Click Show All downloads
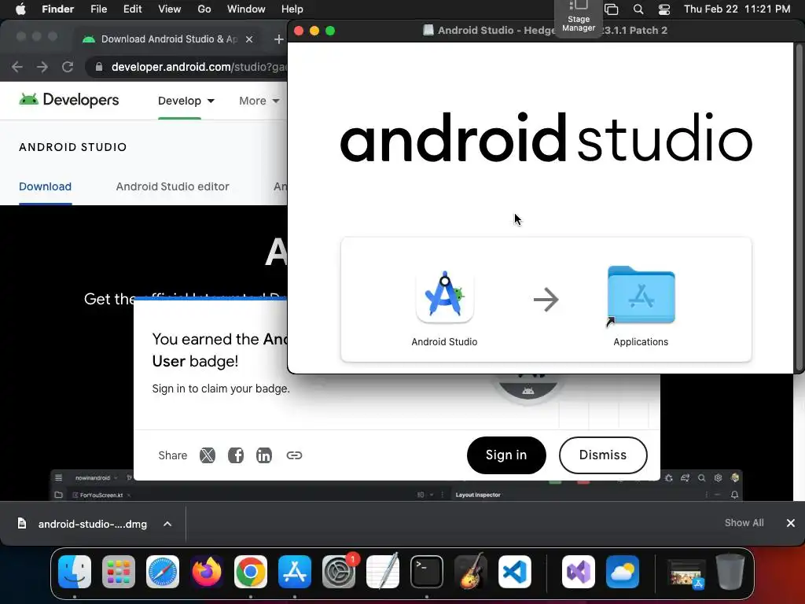 click(x=744, y=523)
